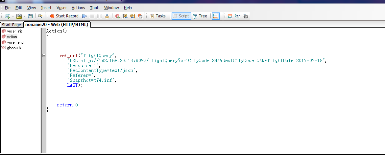The image size is (385, 155).
Task: Open the Insert menu
Action: pyautogui.click(x=46, y=8)
